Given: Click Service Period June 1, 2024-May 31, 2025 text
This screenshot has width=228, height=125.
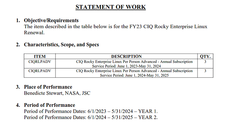Looking at the screenshot, I should coord(134,75).
